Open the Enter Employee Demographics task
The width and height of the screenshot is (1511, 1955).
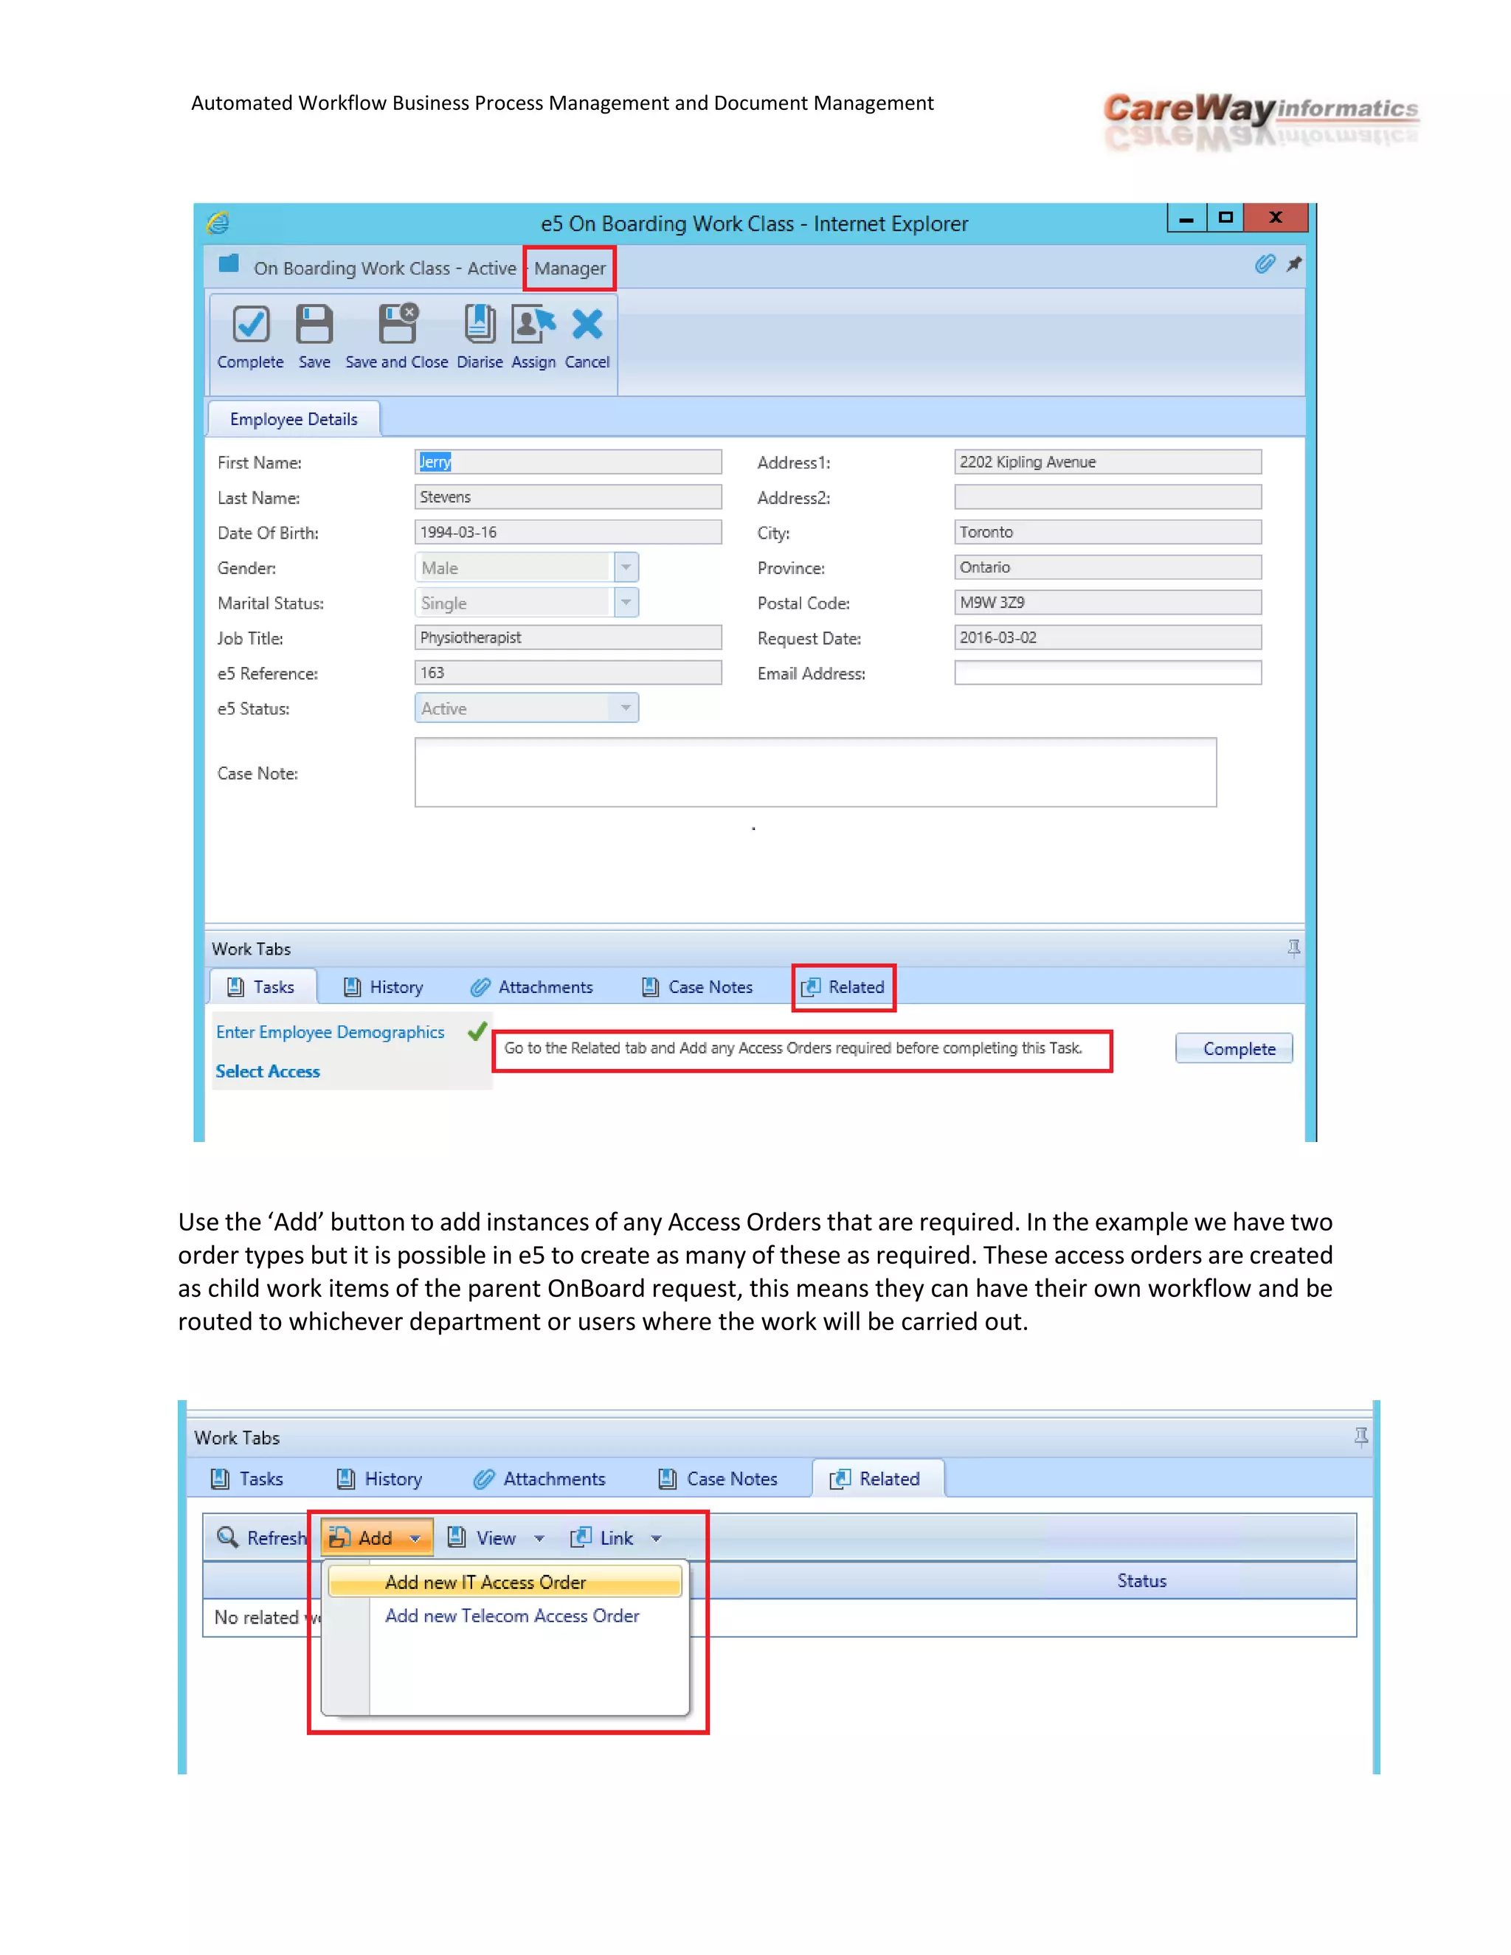click(331, 1032)
